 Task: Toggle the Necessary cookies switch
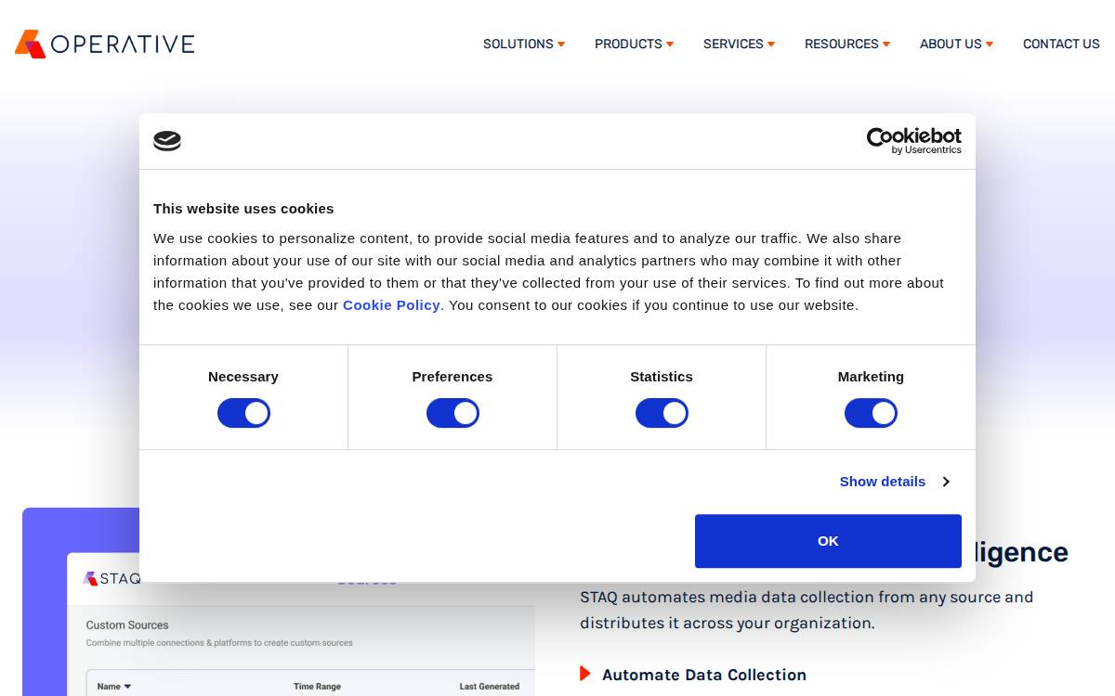(243, 413)
